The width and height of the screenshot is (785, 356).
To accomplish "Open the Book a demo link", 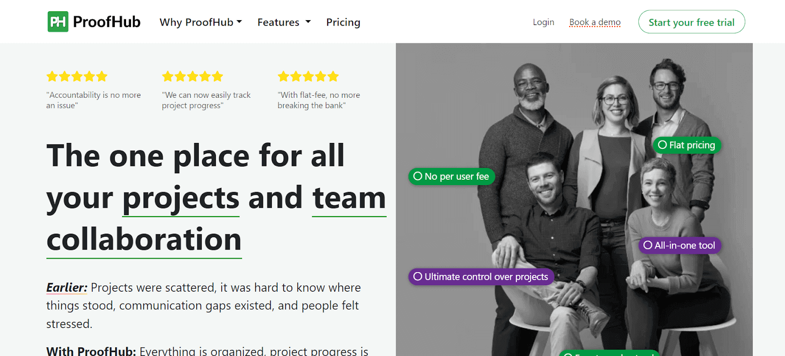I will click(x=595, y=22).
